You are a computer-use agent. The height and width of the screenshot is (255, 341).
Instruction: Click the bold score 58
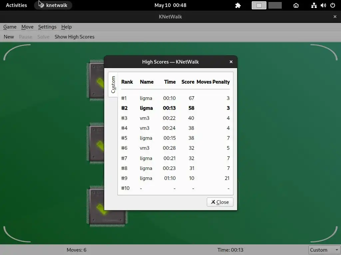tap(191, 108)
